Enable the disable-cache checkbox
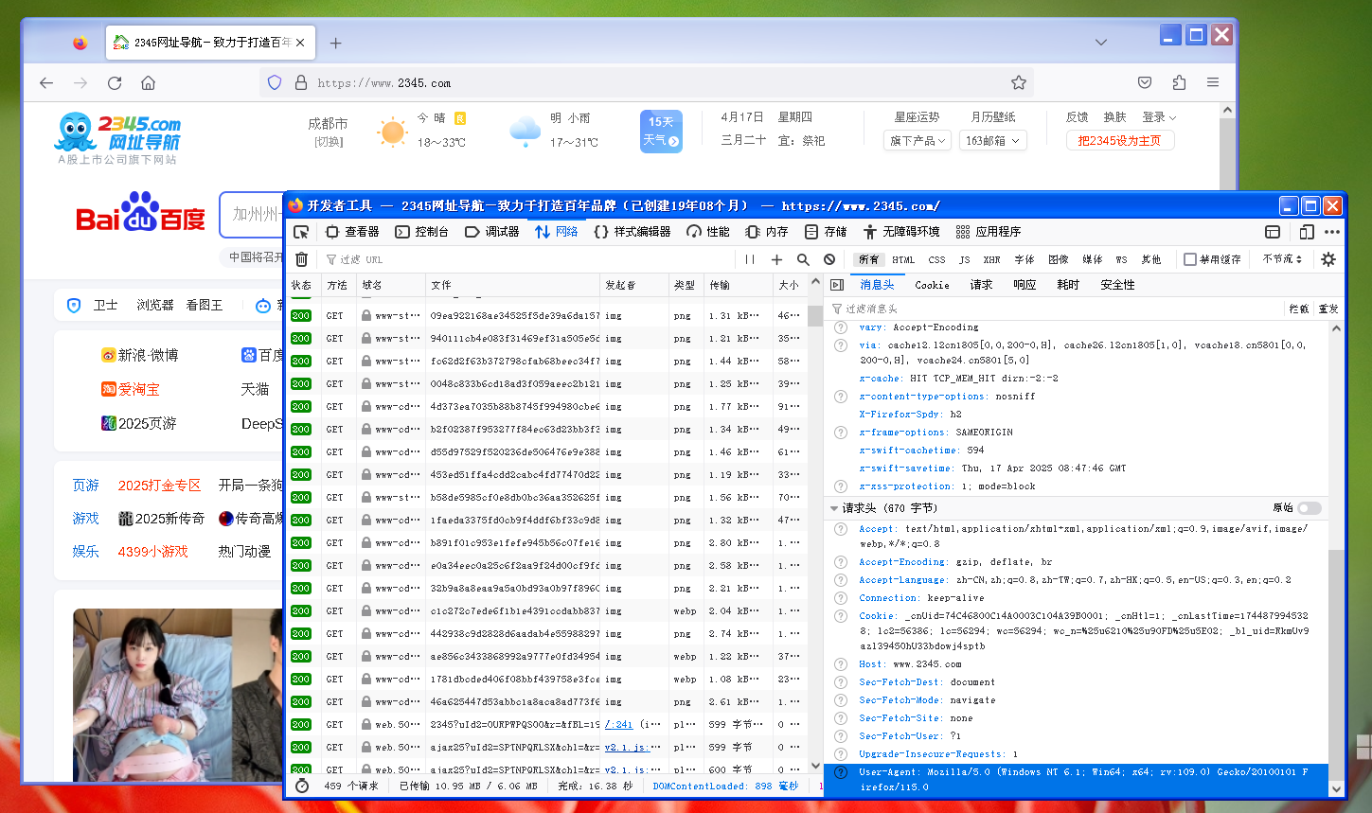1372x813 pixels. click(1190, 259)
